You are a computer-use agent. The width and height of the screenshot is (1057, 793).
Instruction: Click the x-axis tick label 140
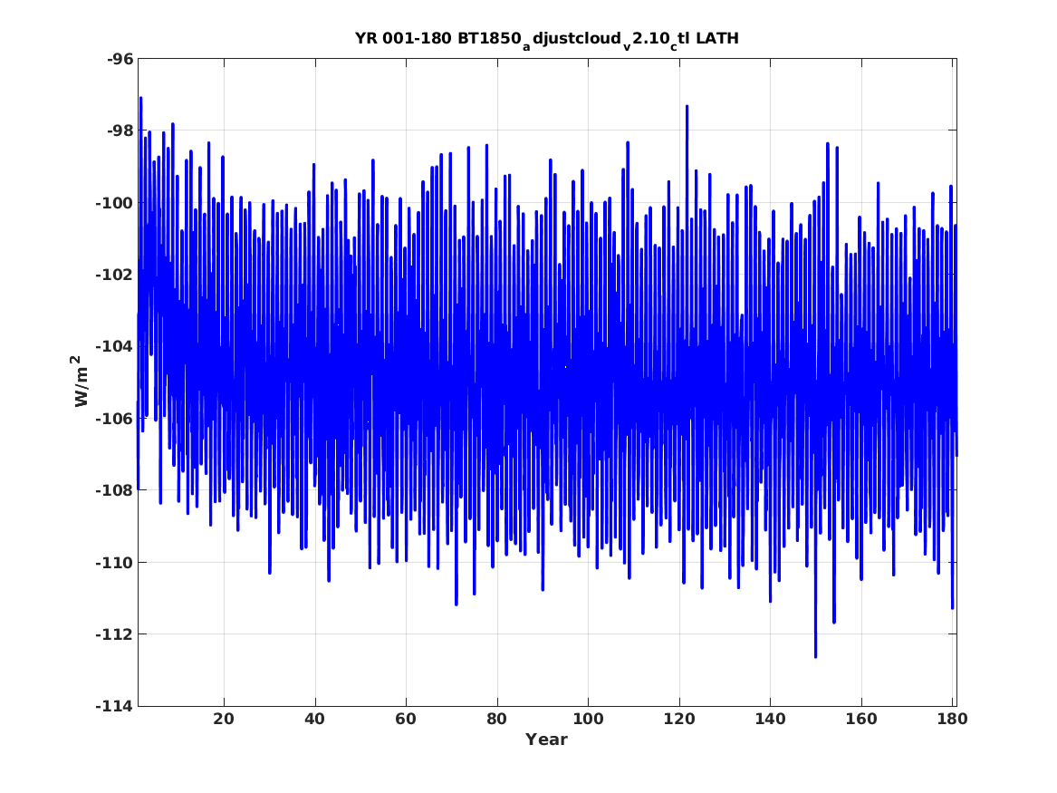[x=770, y=719]
